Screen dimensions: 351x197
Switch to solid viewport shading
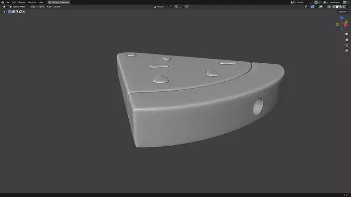(337, 7)
